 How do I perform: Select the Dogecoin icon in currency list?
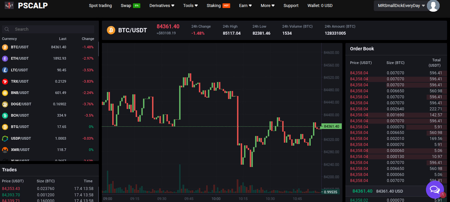[5, 104]
